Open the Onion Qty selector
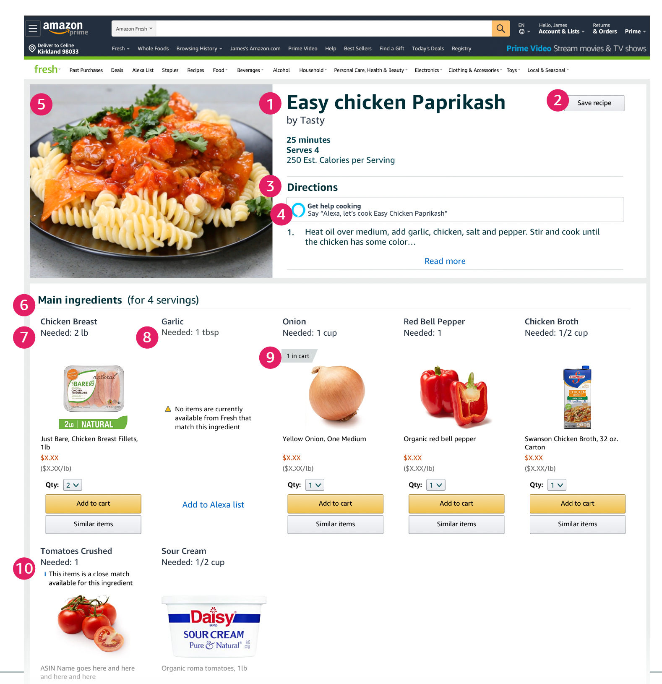 (x=315, y=485)
